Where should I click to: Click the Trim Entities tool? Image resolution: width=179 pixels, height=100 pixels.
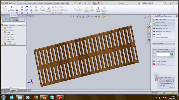[36, 9]
